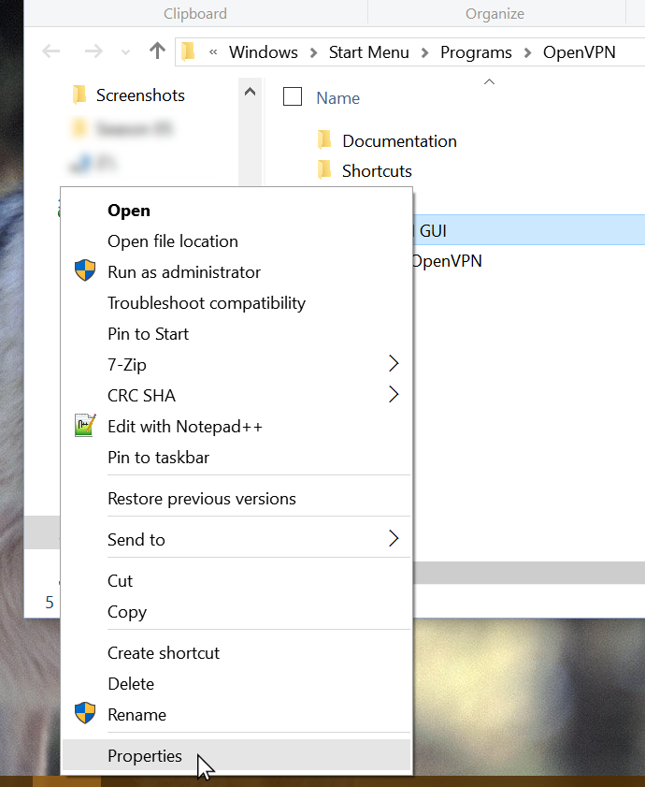Select Pin to taskbar option
Viewport: 645px width, 787px height.
tap(158, 458)
